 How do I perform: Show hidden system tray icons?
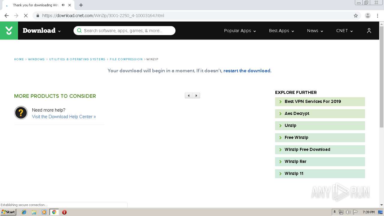[334, 212]
